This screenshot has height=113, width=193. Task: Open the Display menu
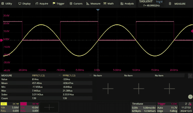pyautogui.click(x=24, y=4)
